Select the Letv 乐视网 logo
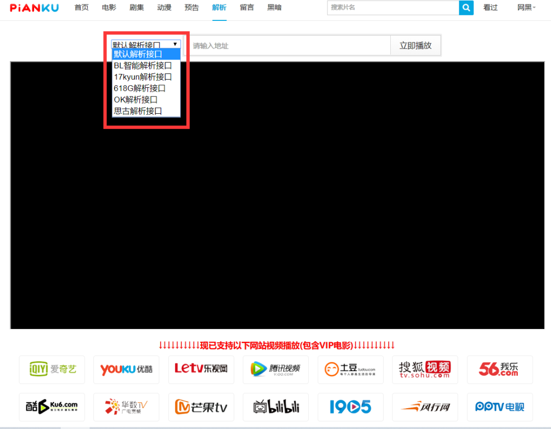Viewport: 551px width, 429px height. (201, 369)
